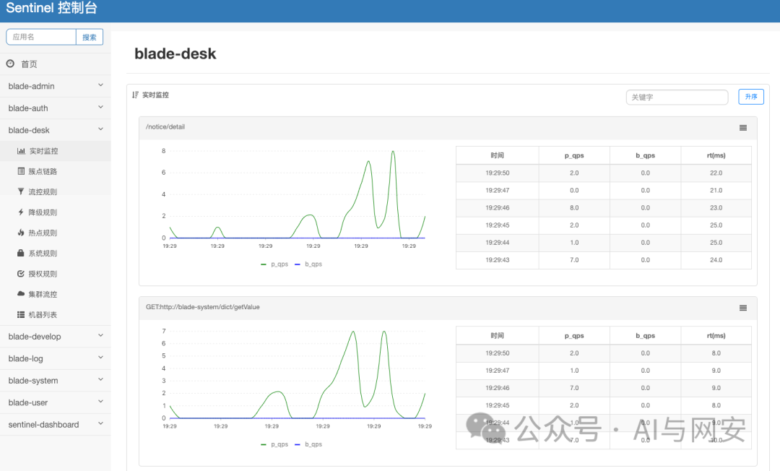Screen dimensions: 780x471
Task: Click the 热点规则 flame icon
Action: 21,233
